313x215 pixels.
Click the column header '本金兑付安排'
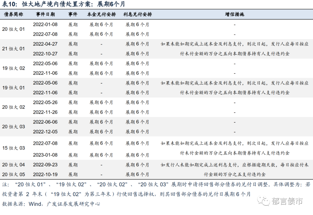101,14
